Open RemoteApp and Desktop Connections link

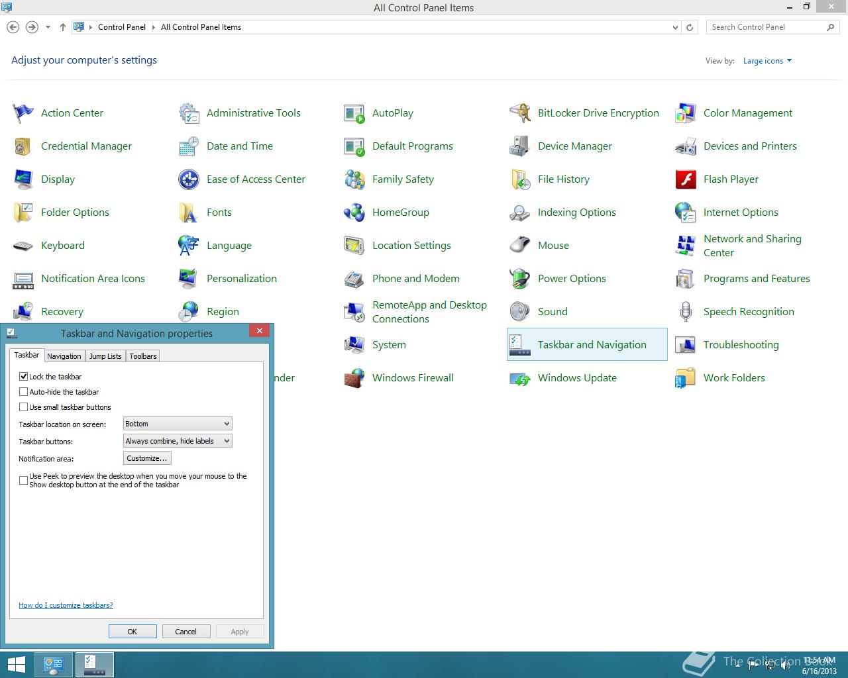429,312
